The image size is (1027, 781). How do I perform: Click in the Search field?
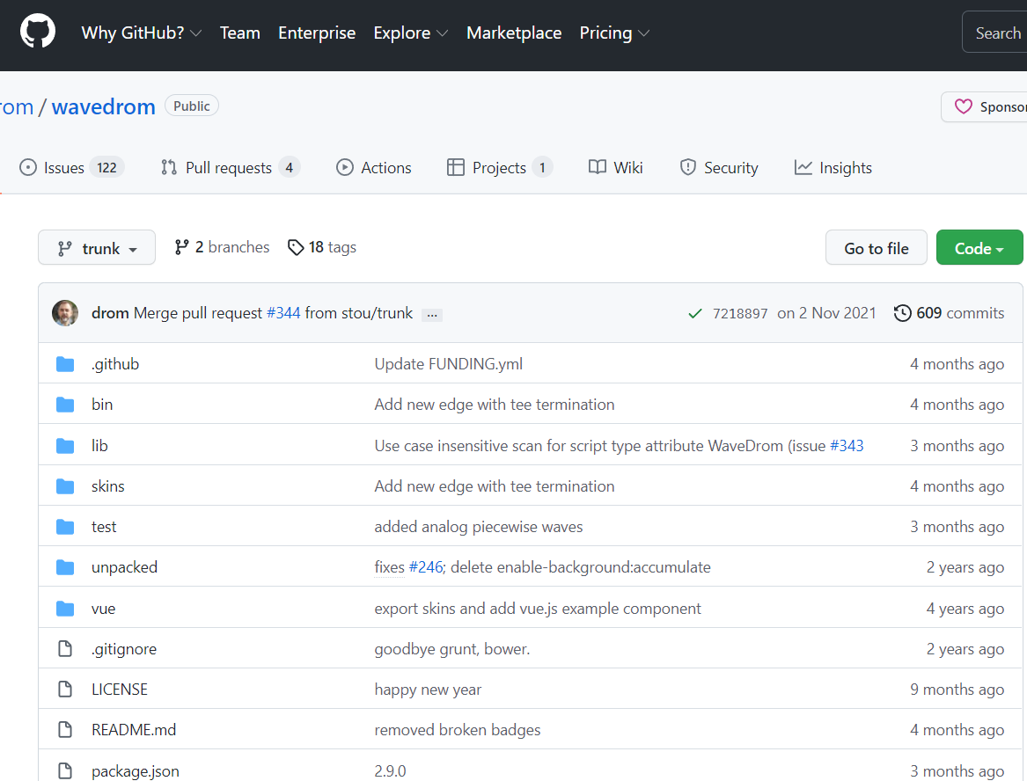997,33
